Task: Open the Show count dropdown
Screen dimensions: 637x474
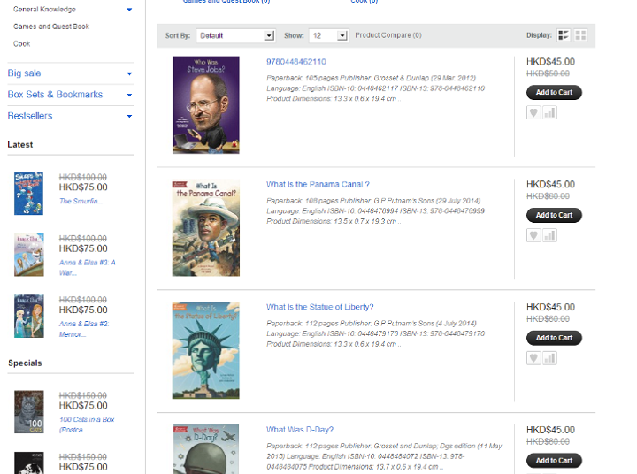Action: coord(328,35)
